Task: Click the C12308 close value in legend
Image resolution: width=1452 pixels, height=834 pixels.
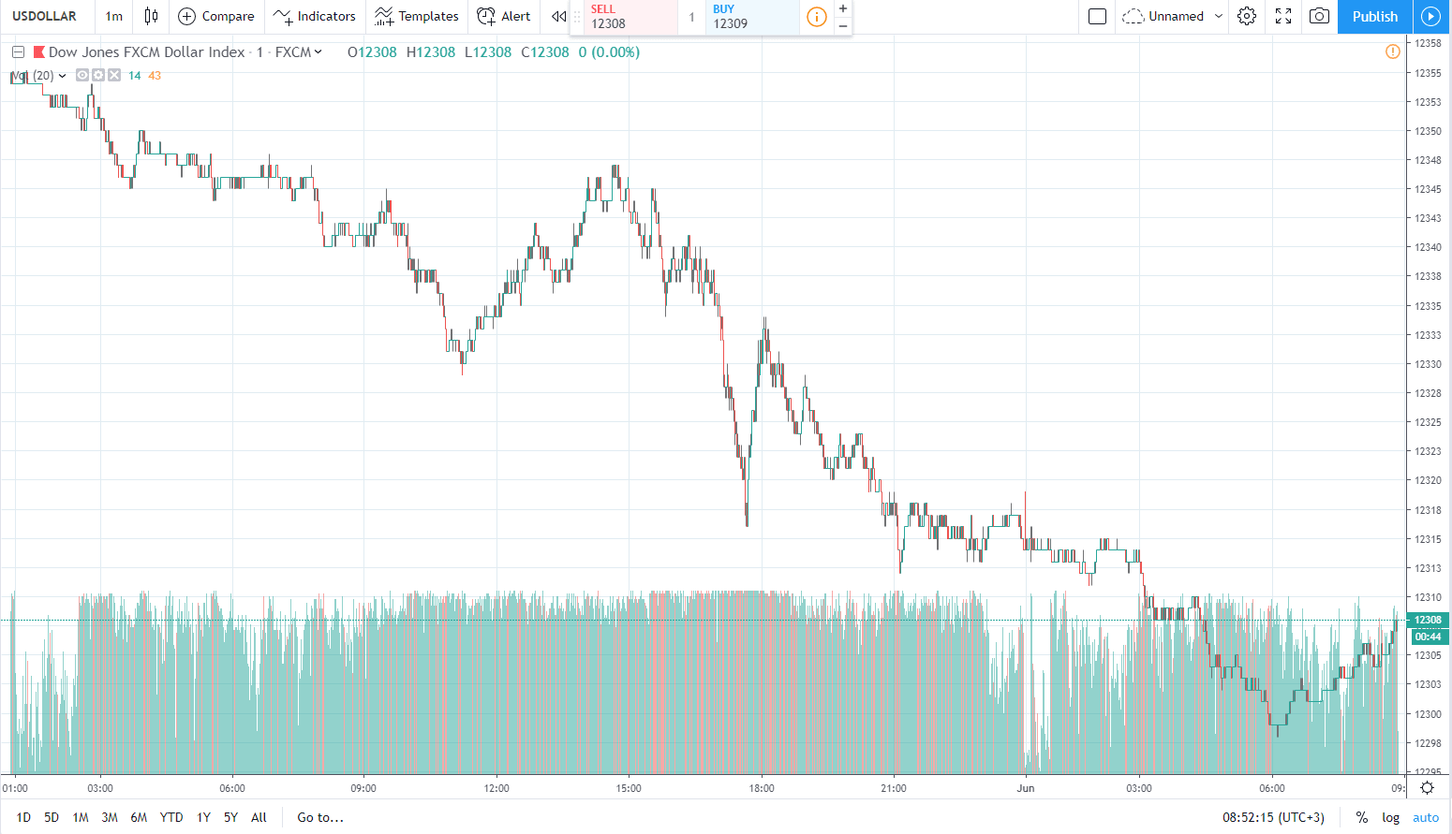Action: (545, 52)
